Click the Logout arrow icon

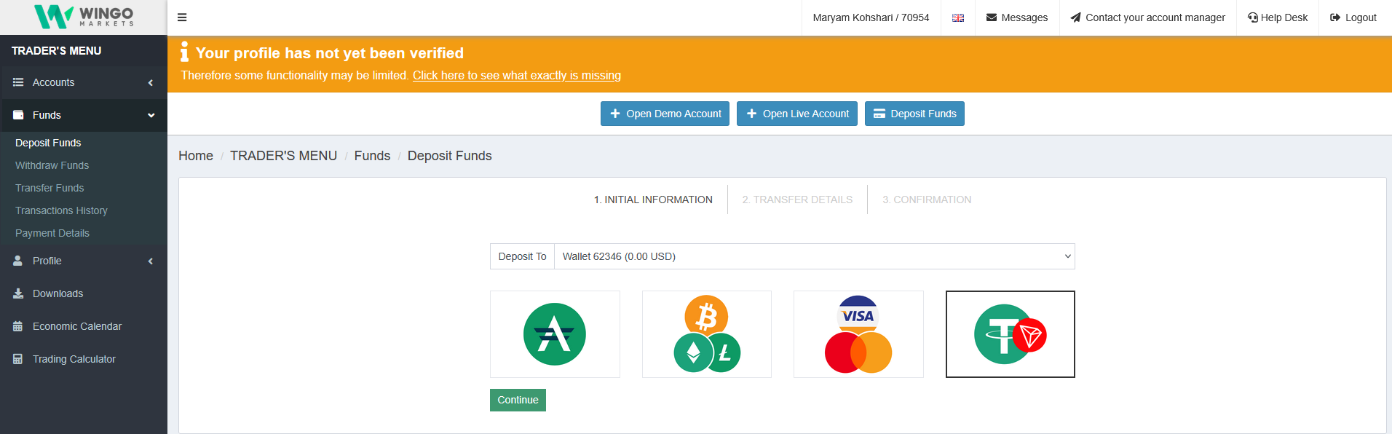[x=1335, y=17]
